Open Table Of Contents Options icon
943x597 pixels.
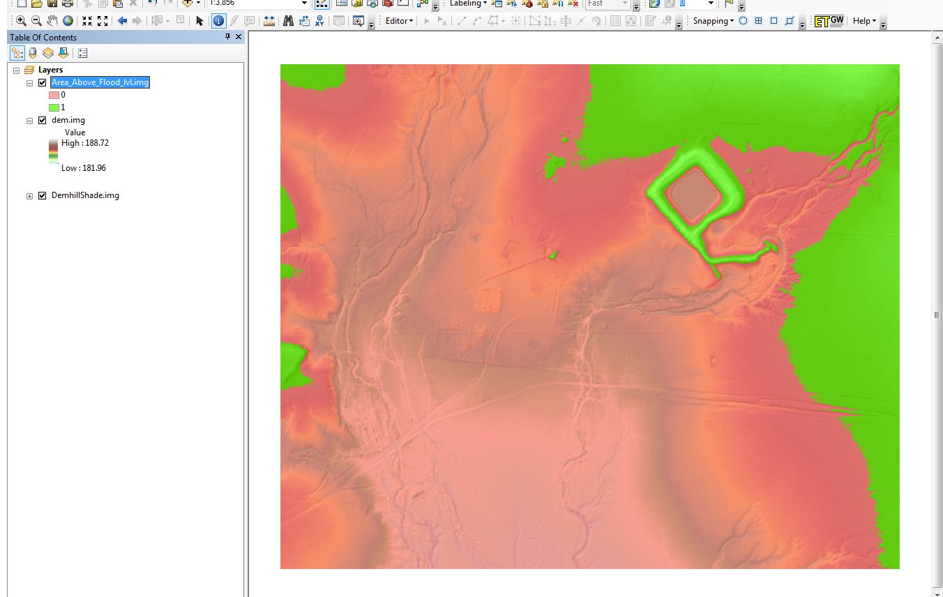click(83, 52)
